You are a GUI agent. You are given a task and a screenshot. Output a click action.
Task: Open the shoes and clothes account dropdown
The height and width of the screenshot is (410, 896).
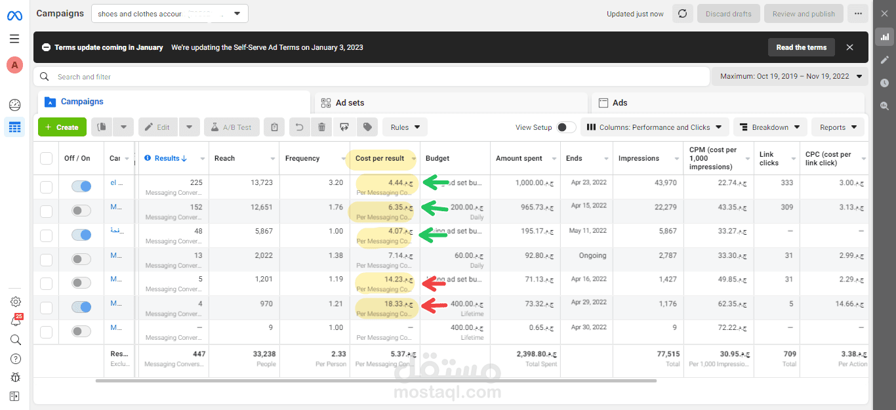(x=169, y=14)
